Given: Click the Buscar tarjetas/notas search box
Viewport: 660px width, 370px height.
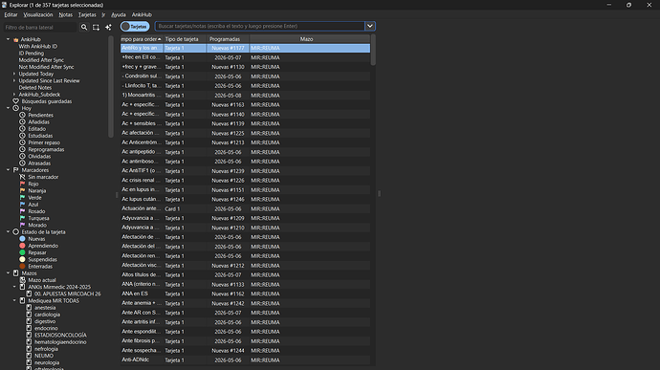Looking at the screenshot, I should 260,26.
